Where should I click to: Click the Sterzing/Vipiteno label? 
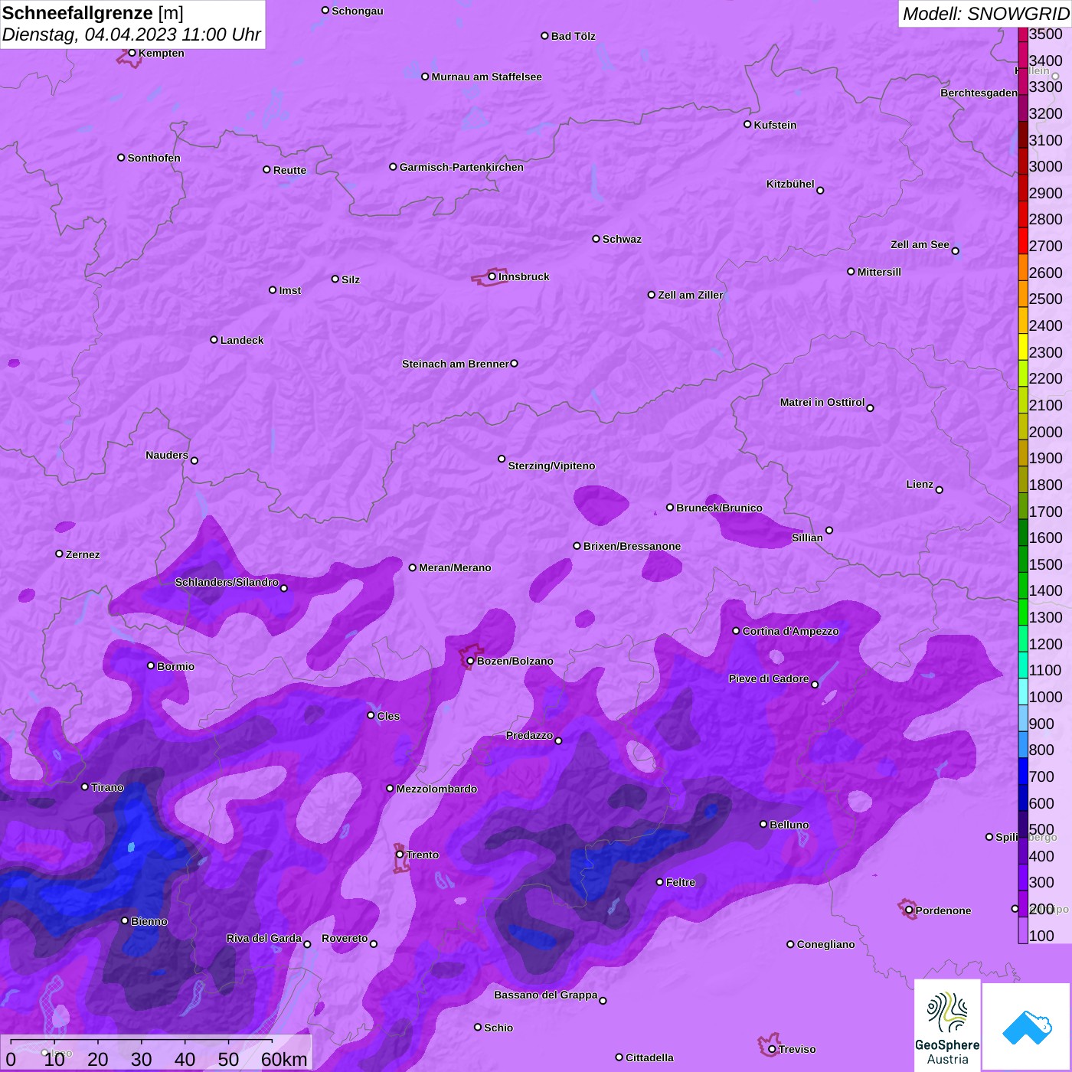point(551,466)
